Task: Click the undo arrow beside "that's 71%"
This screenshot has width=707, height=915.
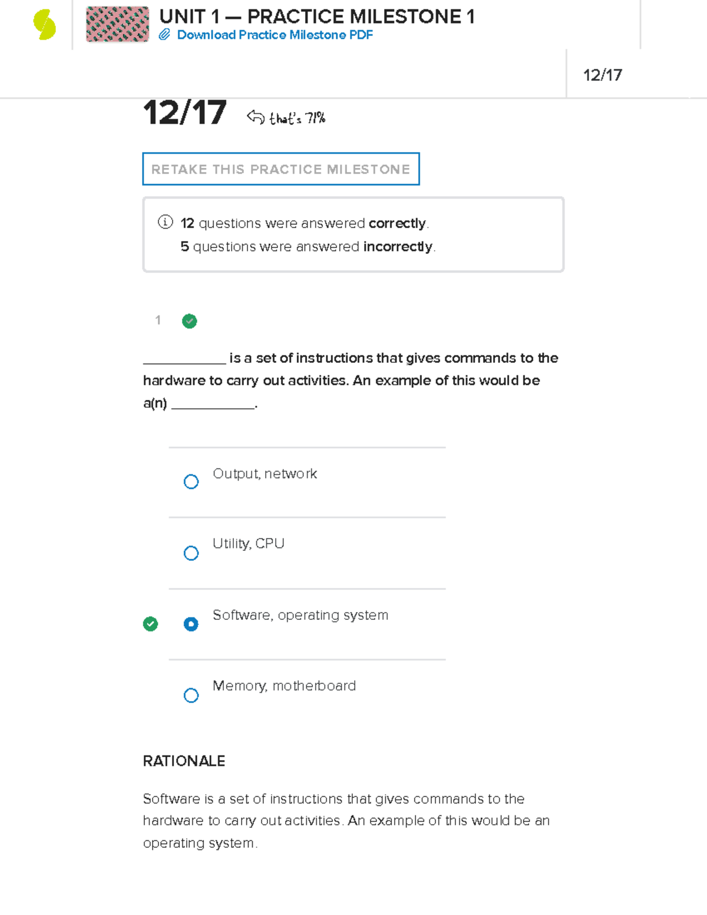Action: coord(255,117)
